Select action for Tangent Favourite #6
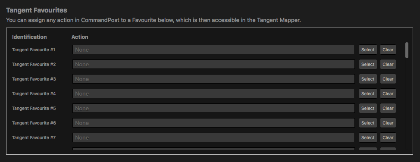The image size is (420, 162). coord(368,123)
